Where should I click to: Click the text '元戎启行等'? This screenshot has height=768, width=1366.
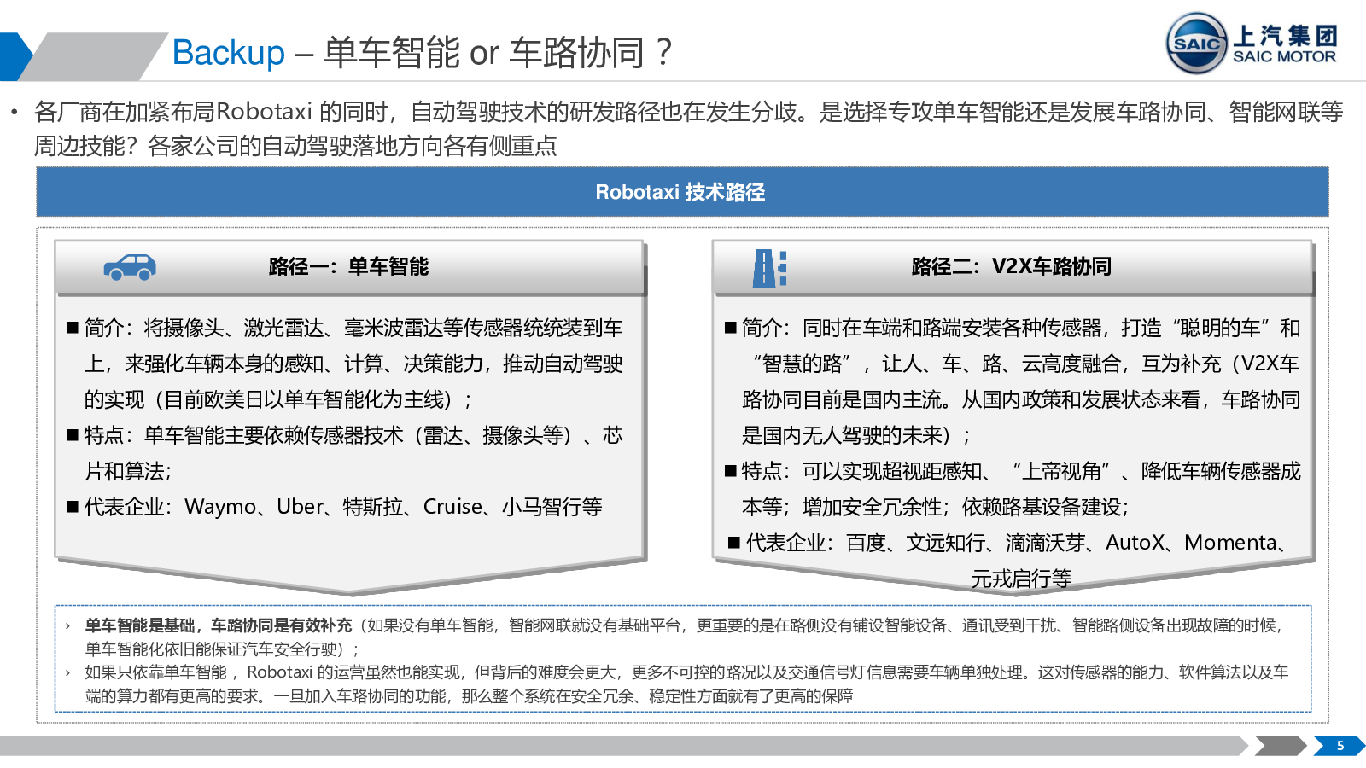coord(1021,579)
